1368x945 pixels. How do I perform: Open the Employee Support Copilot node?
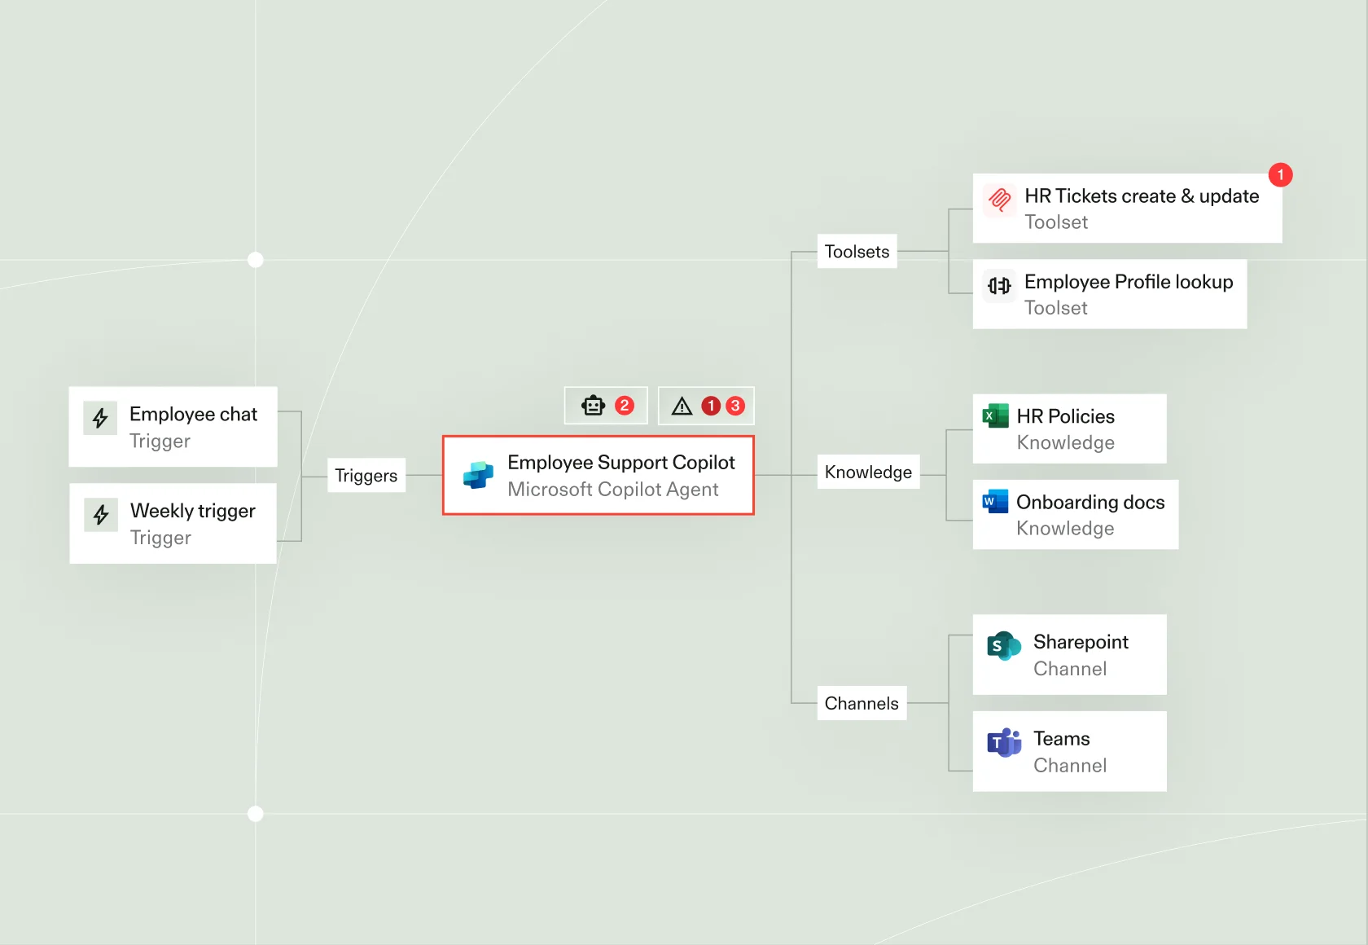(598, 476)
